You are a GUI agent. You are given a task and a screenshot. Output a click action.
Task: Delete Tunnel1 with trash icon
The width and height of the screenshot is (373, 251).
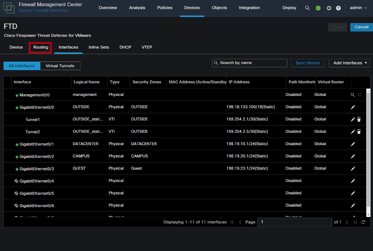[x=359, y=119]
